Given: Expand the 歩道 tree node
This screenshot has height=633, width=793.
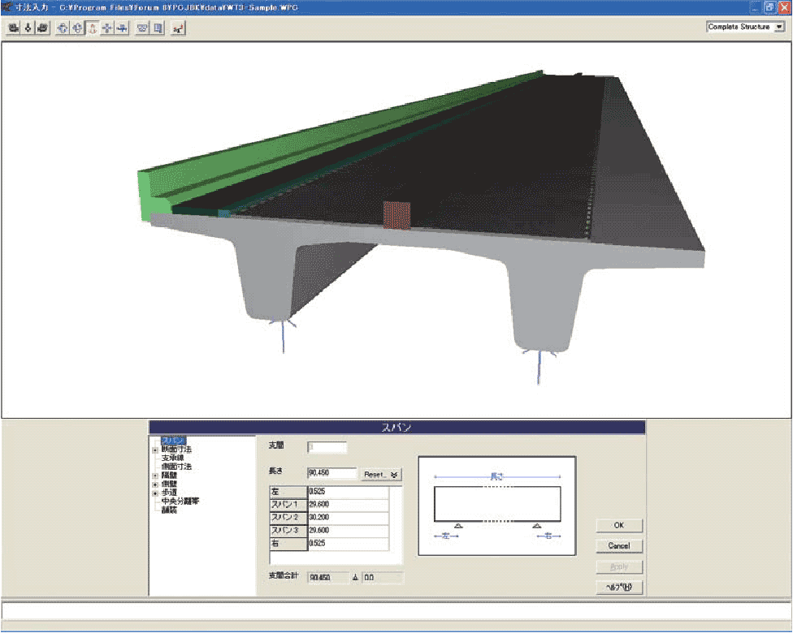Looking at the screenshot, I should click(x=155, y=493).
